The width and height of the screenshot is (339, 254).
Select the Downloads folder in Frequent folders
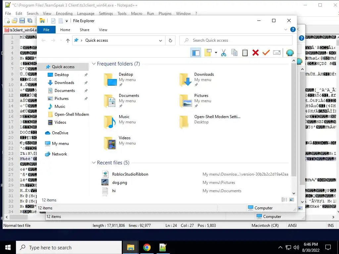coord(197,79)
